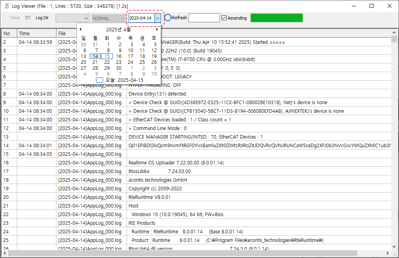Open the date picker dropdown arrow
399x258 pixels.
point(158,18)
